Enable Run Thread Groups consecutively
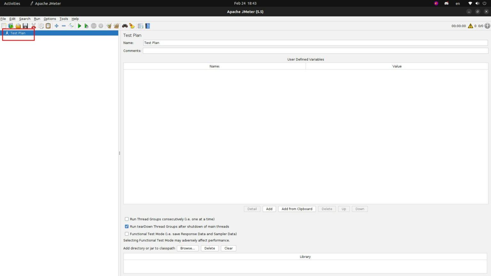Viewport: 491px width, 276px height. point(127,219)
